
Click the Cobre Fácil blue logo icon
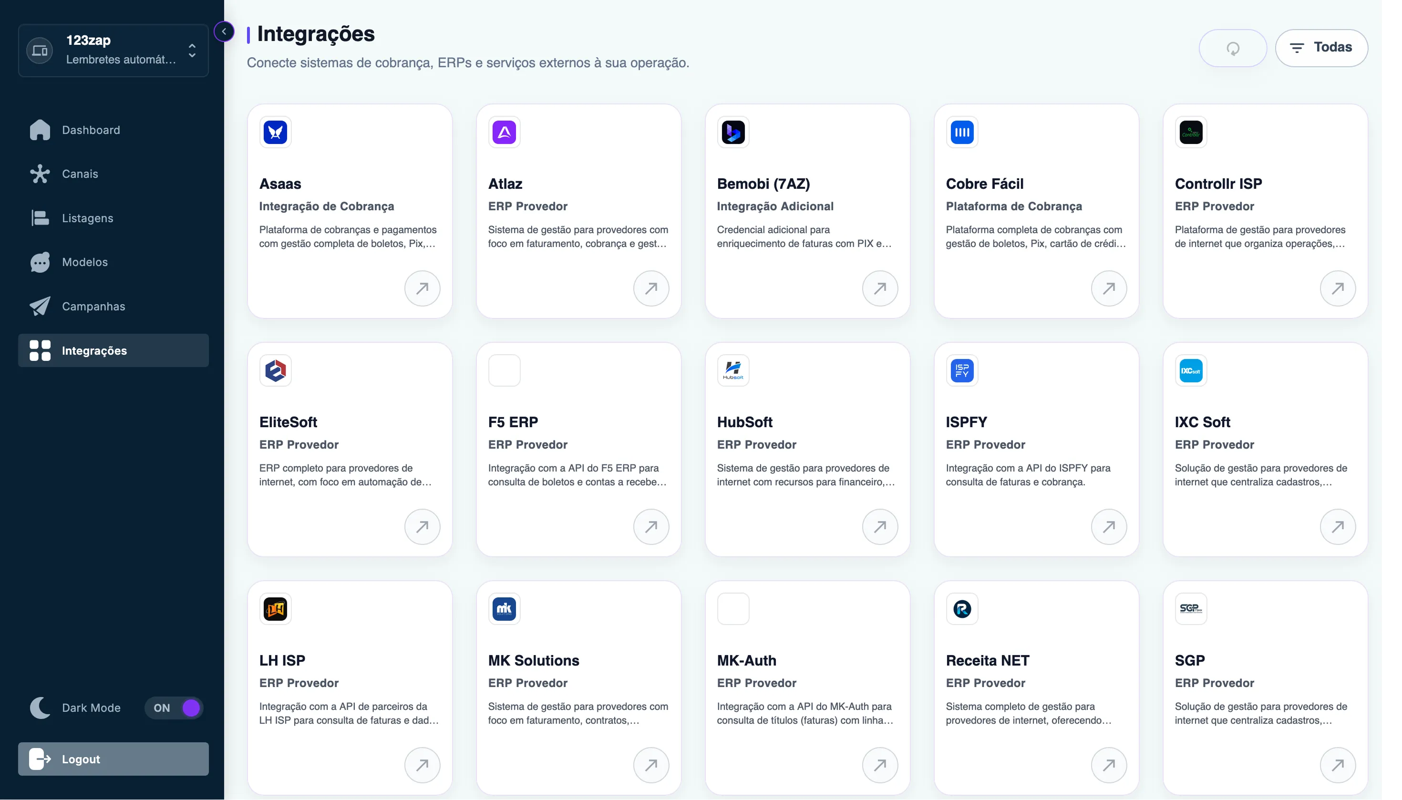[x=962, y=133]
